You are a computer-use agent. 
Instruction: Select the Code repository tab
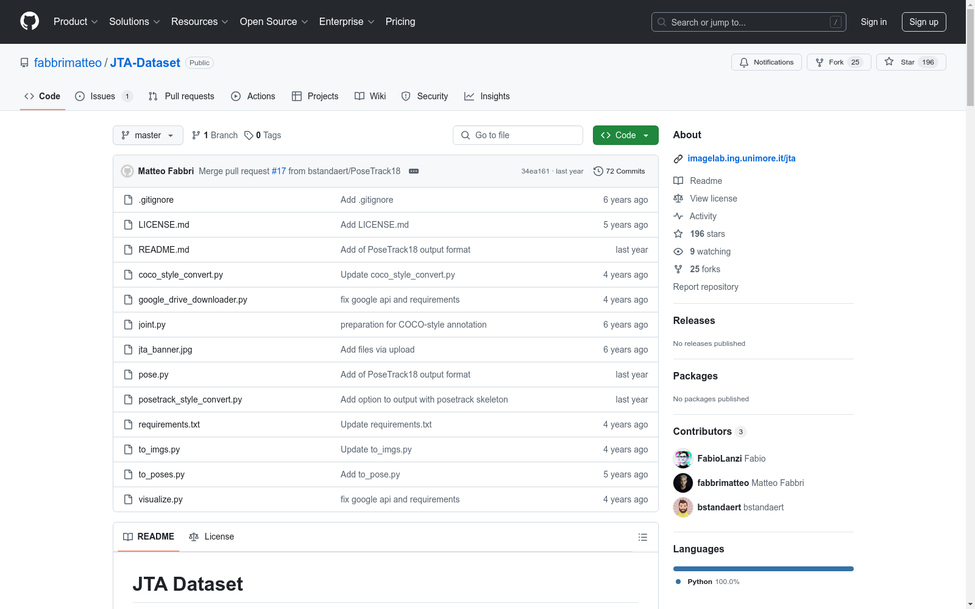click(42, 96)
